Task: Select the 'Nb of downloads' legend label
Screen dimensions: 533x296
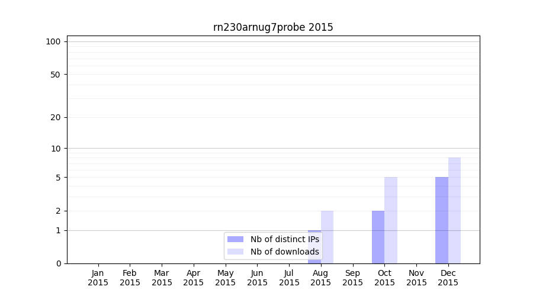Action: 284,252
